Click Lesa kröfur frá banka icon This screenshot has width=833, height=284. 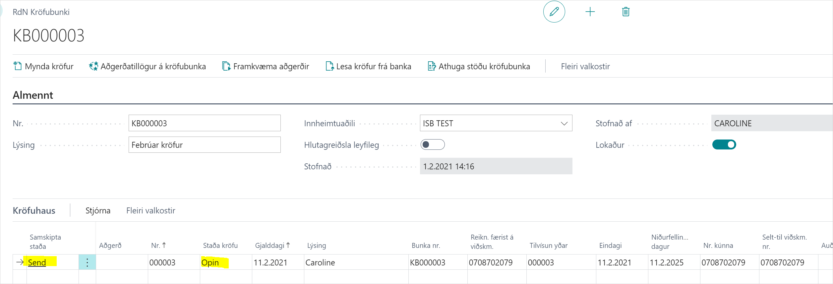click(329, 66)
